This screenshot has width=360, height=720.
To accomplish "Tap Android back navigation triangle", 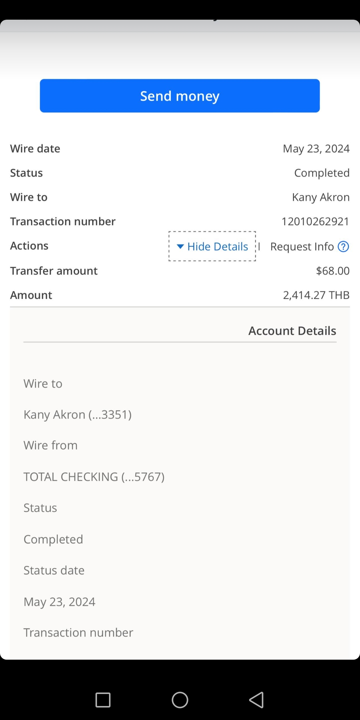I will pos(256,699).
